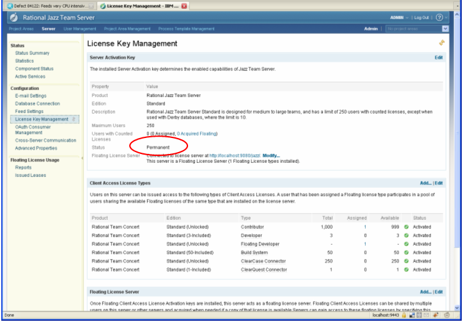Click Modify for Floating License Server
Viewport: 463px width, 322px height.
pyautogui.click(x=271, y=156)
